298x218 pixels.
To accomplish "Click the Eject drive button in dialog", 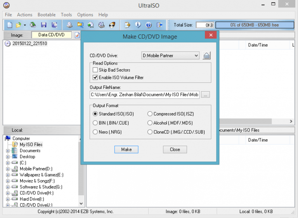I will [x=206, y=56].
